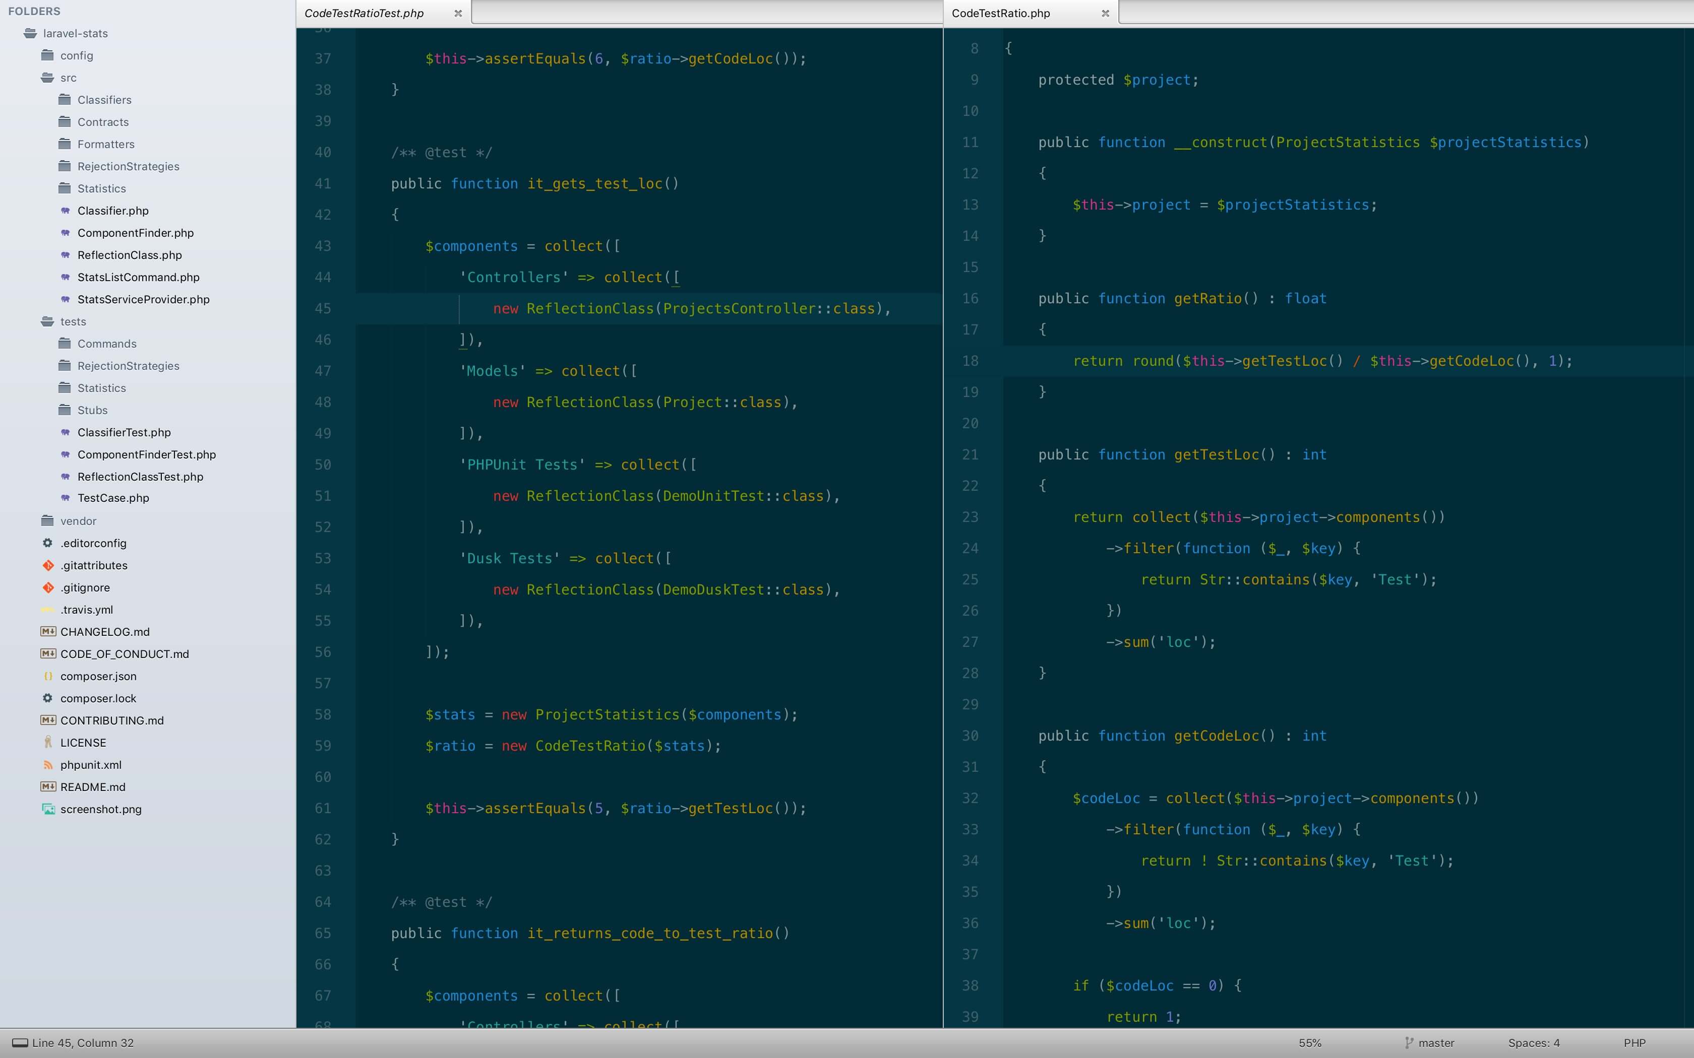Click the Classifiers folder icon
This screenshot has width=1694, height=1058.
click(65, 99)
